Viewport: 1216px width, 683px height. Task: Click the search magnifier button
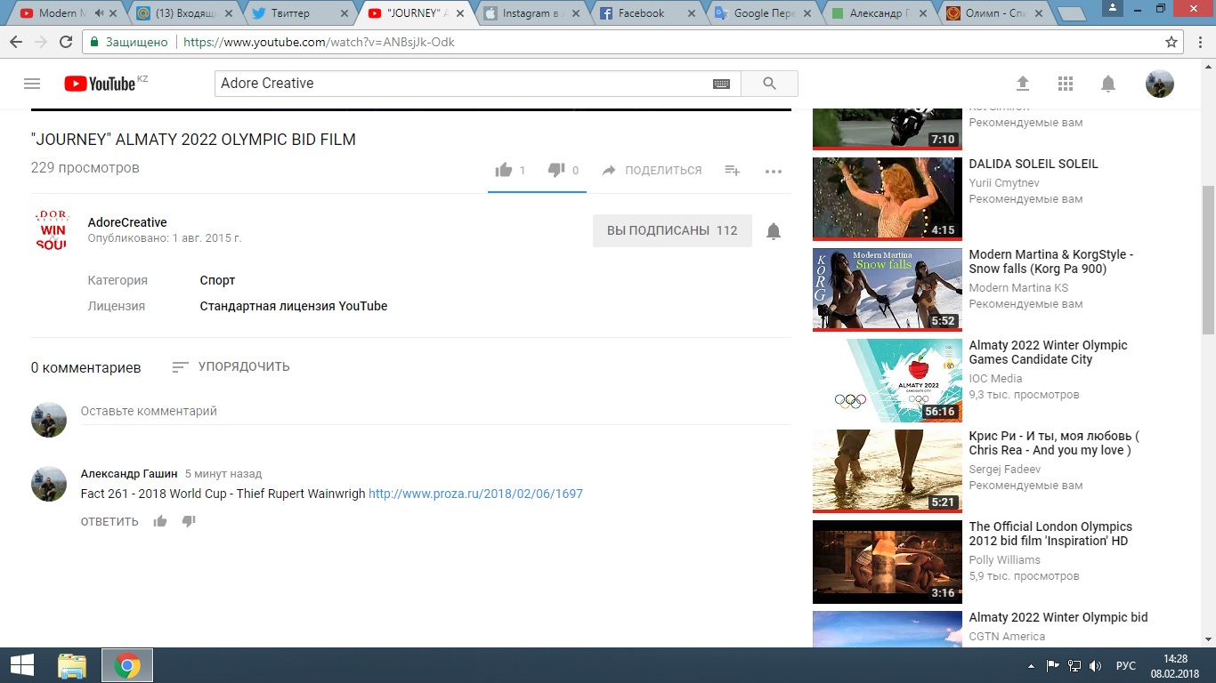click(769, 84)
